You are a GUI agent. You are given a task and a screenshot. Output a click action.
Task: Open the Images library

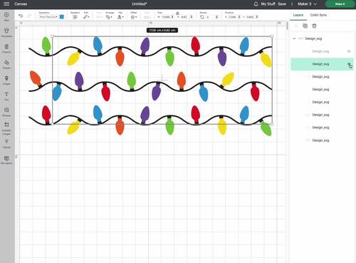pos(6,80)
